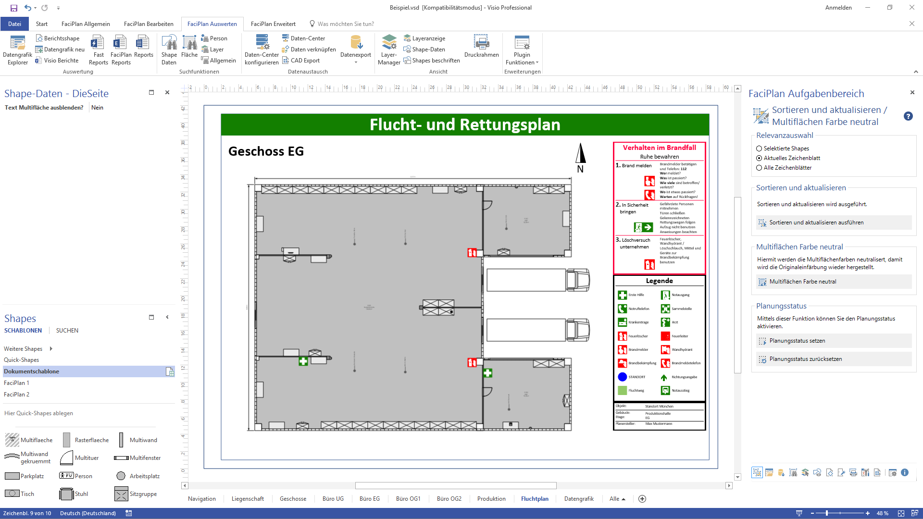Open the Reports tool
Screen dimensions: 923x519
[143, 47]
